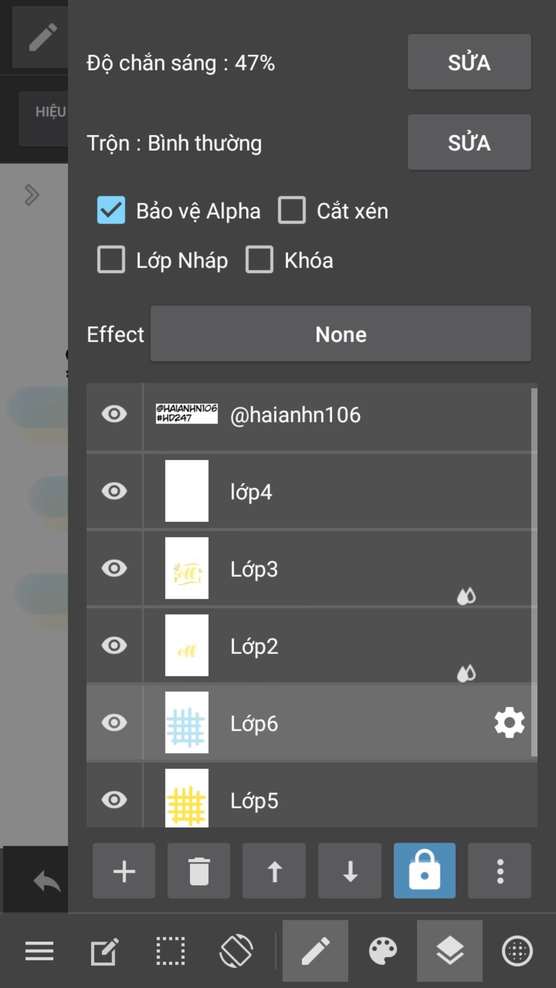This screenshot has height=988, width=556.
Task: Open Lớp6 layer settings gear
Action: [x=509, y=723]
